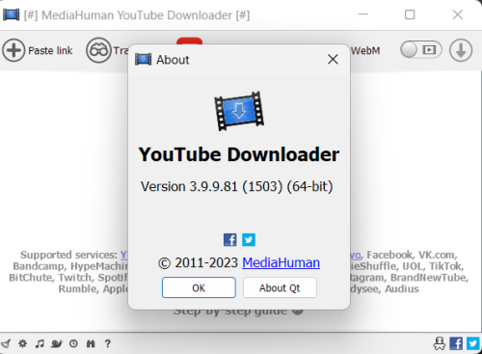The height and width of the screenshot is (354, 482).
Task: Click the copyright 2011-2023 text
Action: click(x=198, y=263)
